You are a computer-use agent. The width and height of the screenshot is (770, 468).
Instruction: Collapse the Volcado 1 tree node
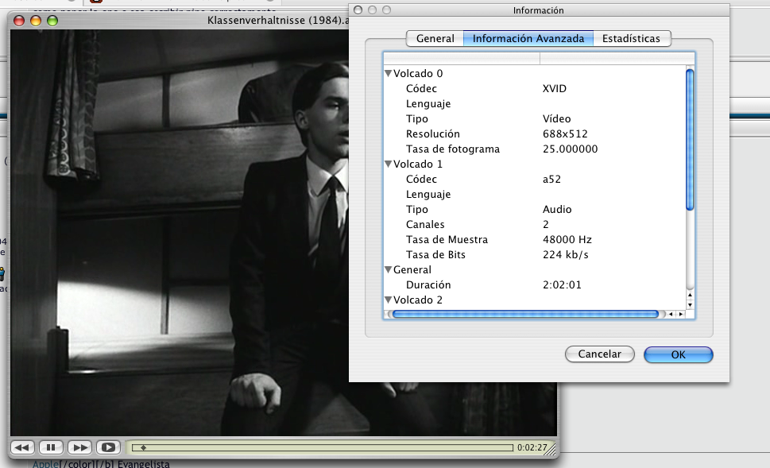click(388, 164)
